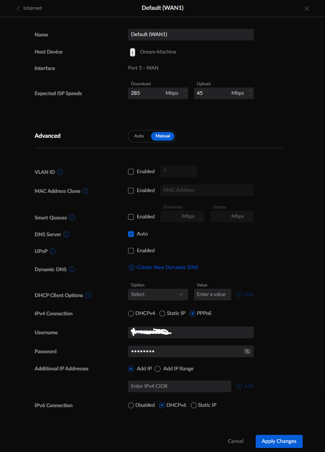Image resolution: width=325 pixels, height=452 pixels.
Task: Show info for Smart Queues
Action: (x=72, y=218)
